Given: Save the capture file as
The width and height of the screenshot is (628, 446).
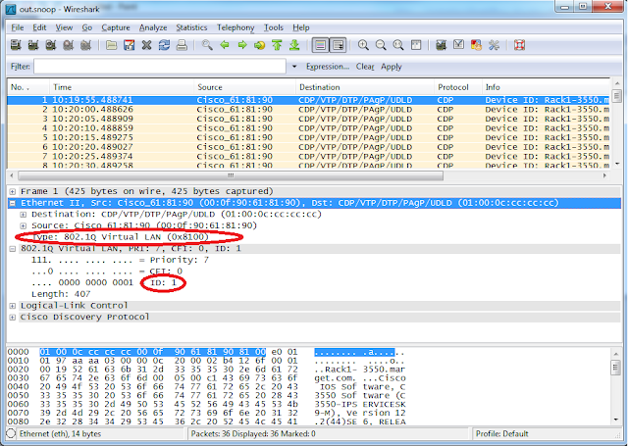Looking at the screenshot, I should click(x=129, y=45).
